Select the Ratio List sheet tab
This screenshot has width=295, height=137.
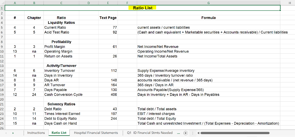59,133
